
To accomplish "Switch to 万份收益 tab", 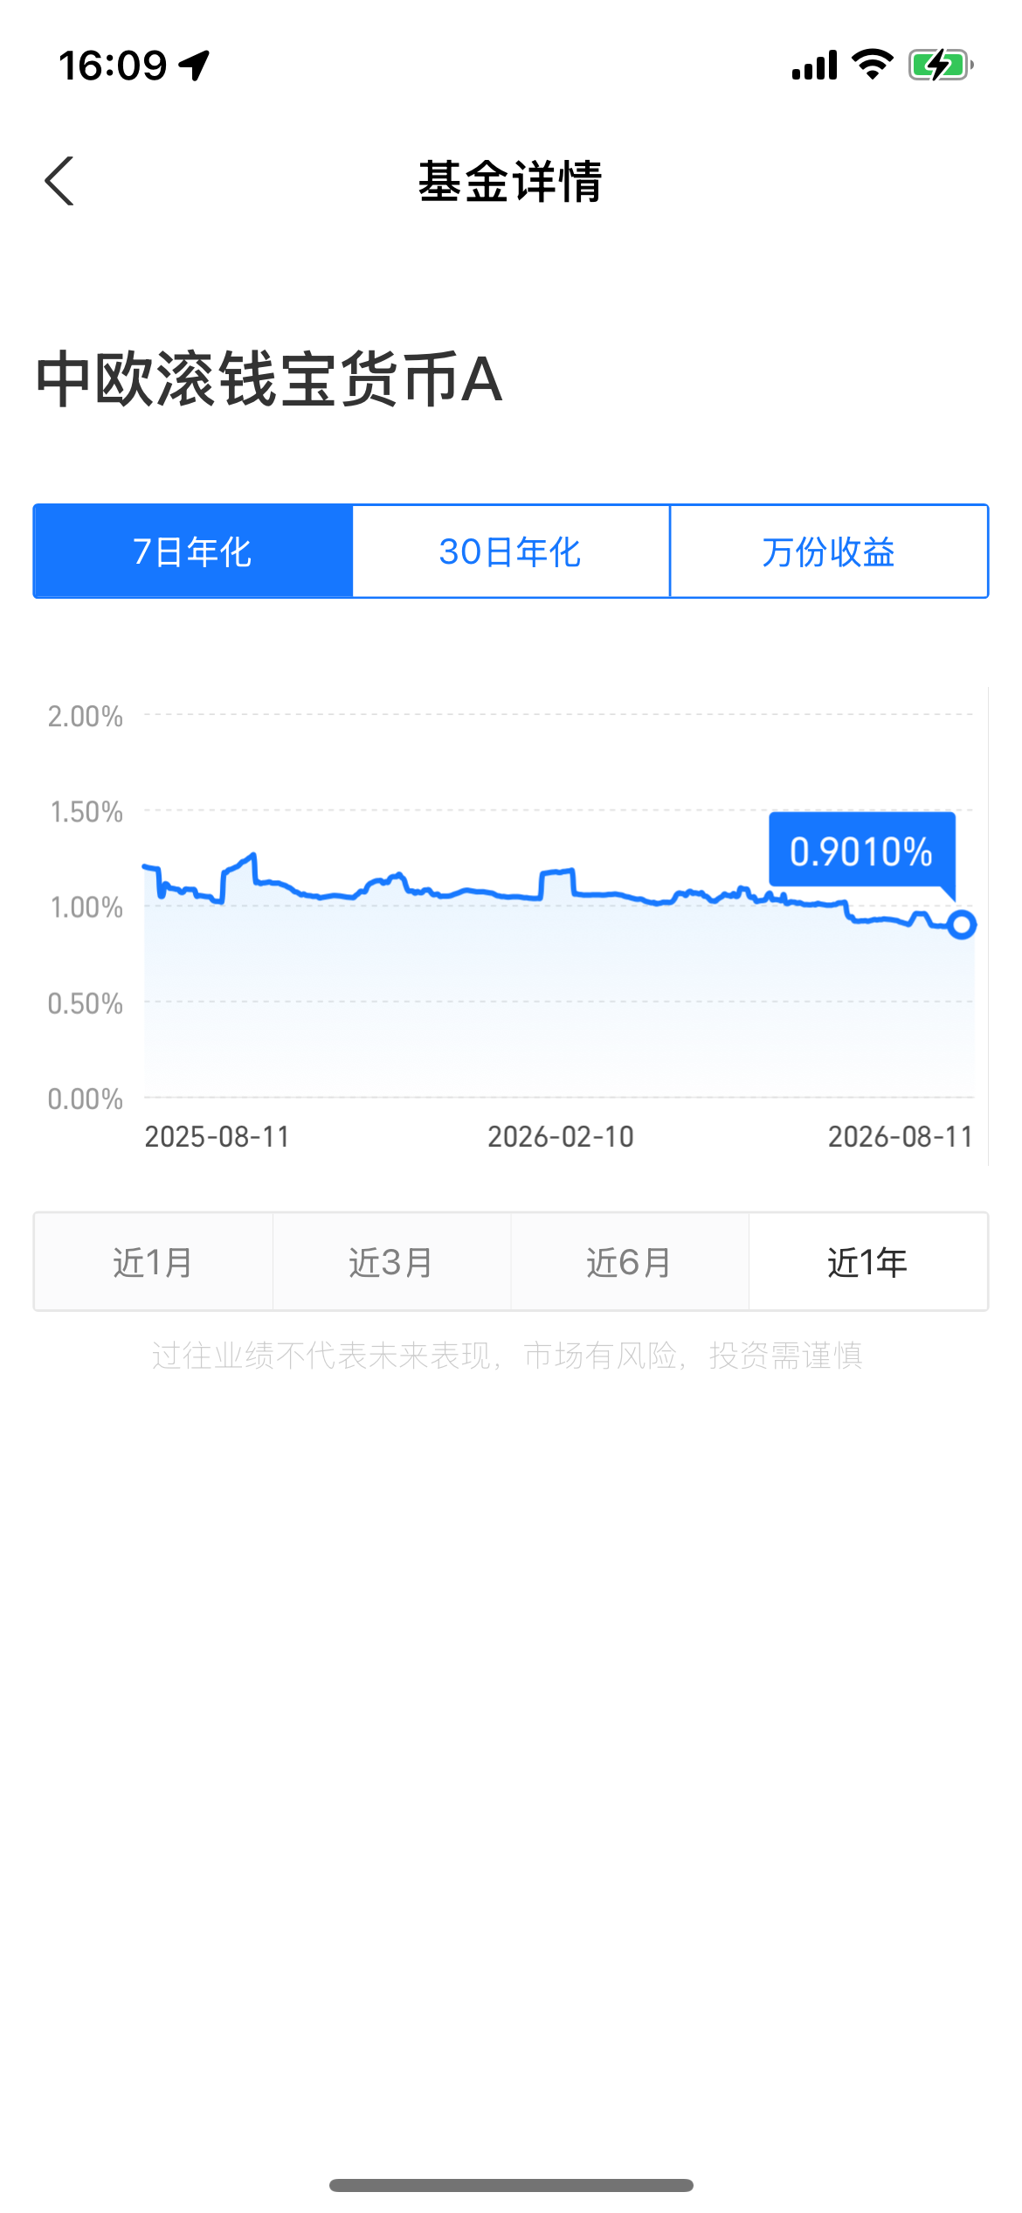I will [829, 552].
